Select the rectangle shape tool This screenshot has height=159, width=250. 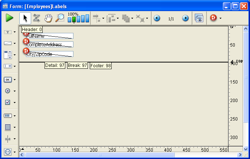click(8, 127)
